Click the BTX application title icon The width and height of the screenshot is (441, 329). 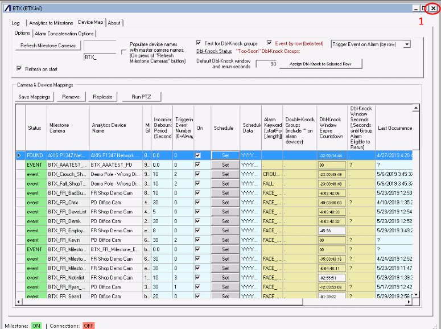pos(7,8)
